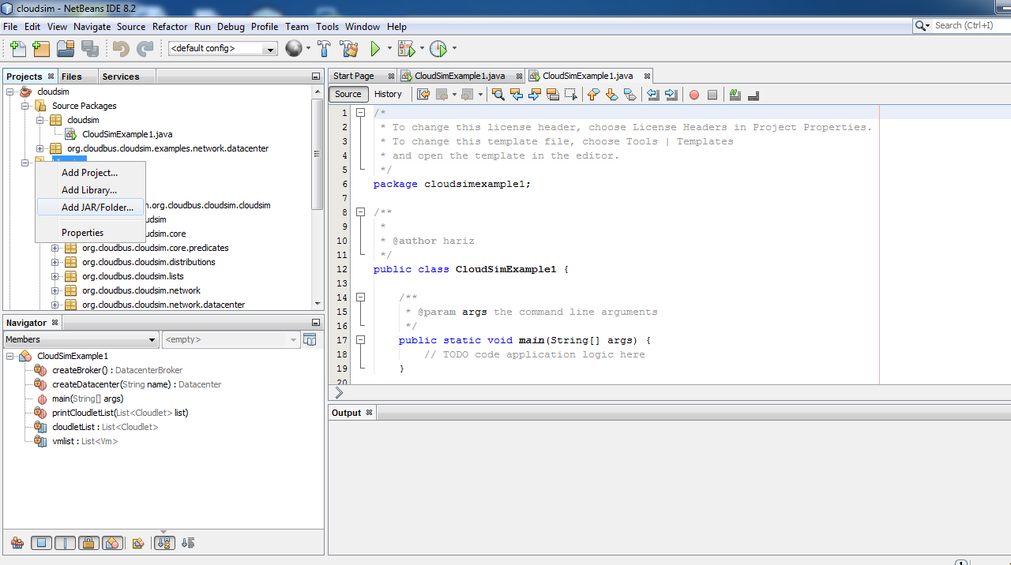Open the default config dropdown
Screen dimensions: 1011x565
click(x=271, y=49)
